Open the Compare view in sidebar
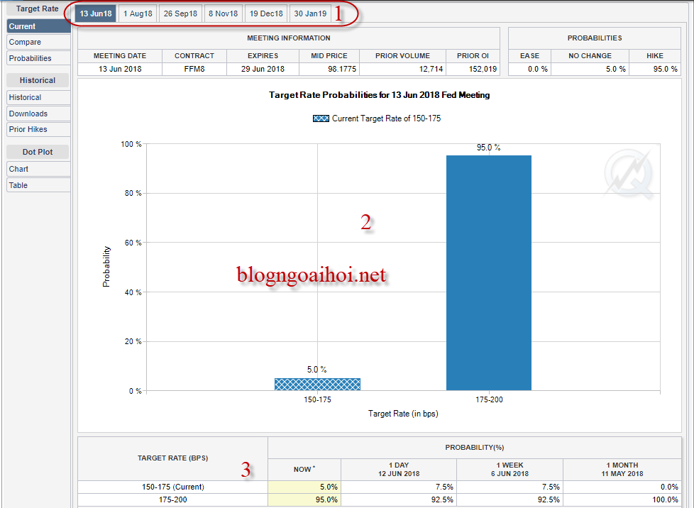694x508 pixels. [x=38, y=43]
